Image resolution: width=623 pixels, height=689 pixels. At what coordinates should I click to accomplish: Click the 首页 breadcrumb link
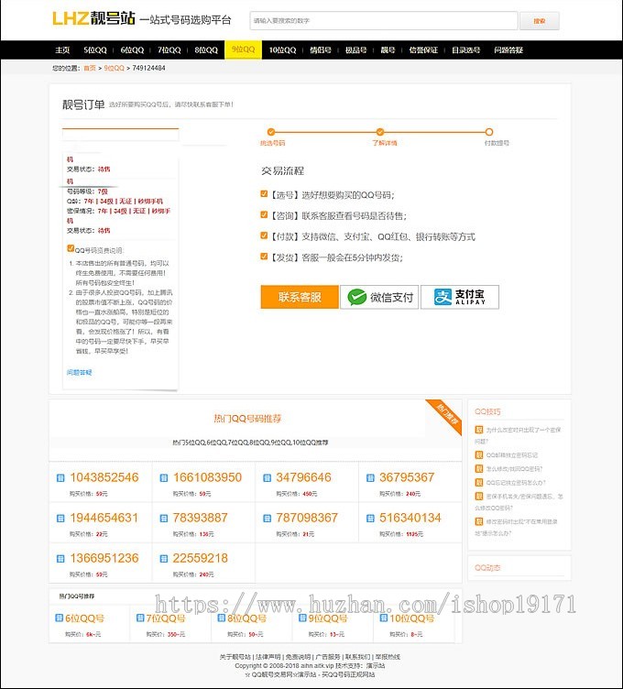[x=90, y=68]
